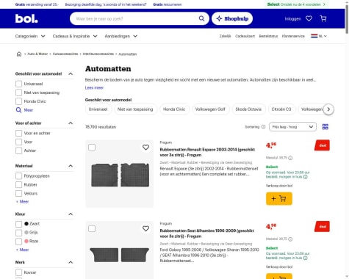Click the bol. logo
Image resolution: width=349 pixels, height=279 pixels.
pos(26,18)
